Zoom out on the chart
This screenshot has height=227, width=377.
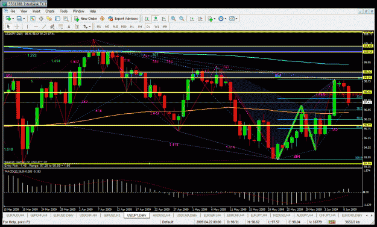182,19
